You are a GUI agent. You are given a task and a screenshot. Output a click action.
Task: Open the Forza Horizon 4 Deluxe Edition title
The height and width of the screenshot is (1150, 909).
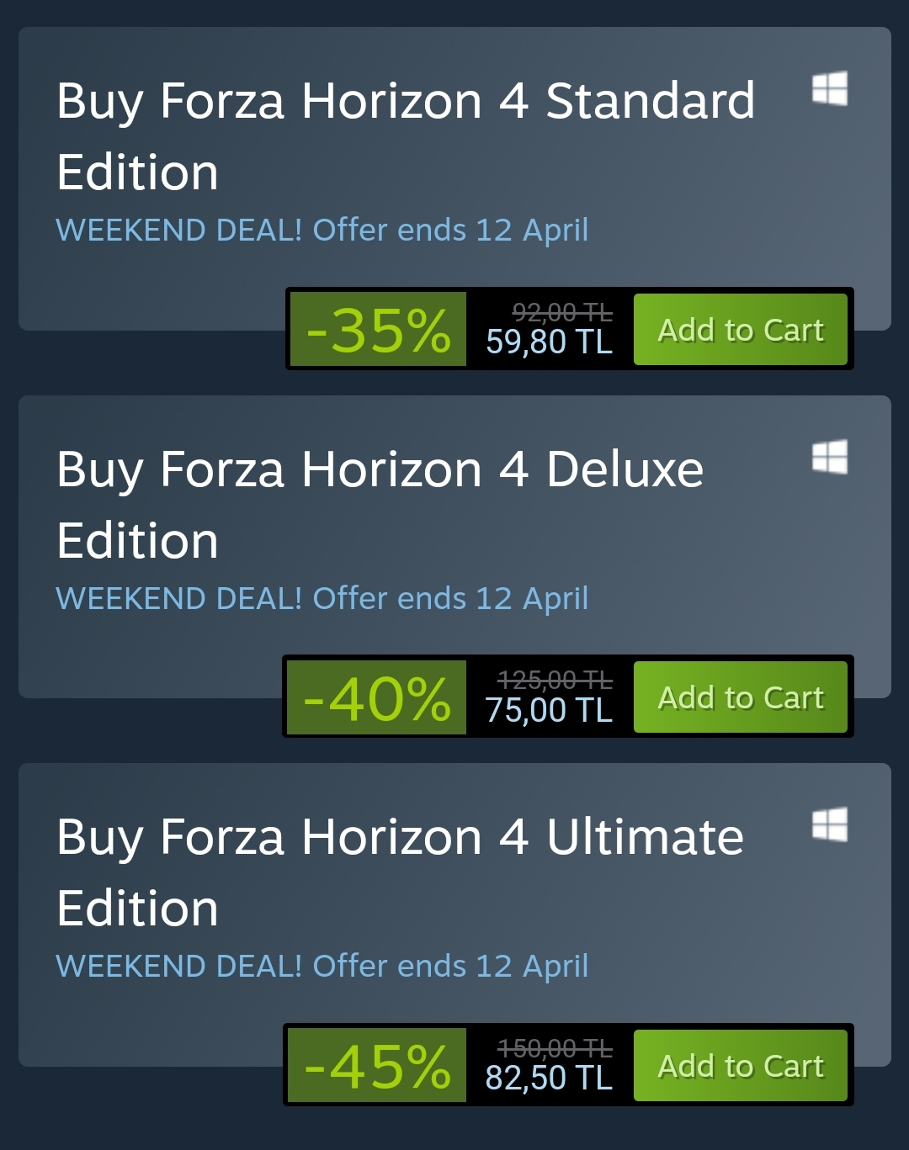(x=380, y=504)
